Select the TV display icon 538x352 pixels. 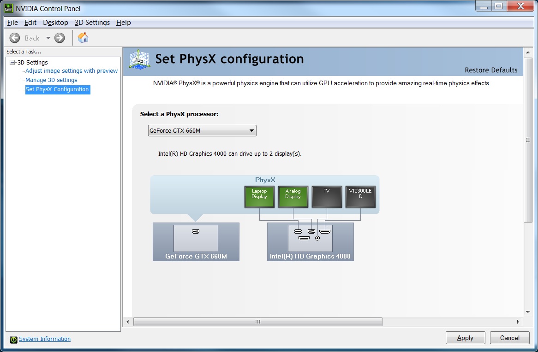327,197
